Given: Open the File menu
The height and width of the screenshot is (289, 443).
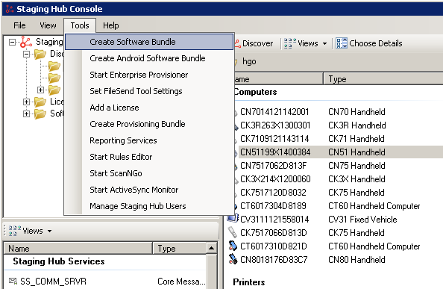Looking at the screenshot, I should (x=19, y=25).
